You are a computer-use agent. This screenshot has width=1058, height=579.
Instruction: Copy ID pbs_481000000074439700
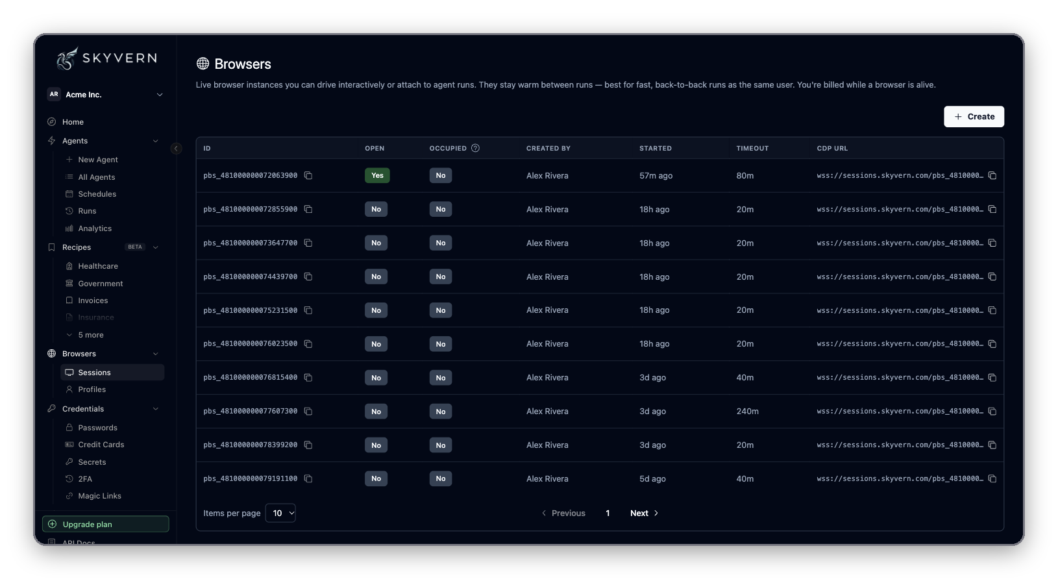click(x=308, y=277)
